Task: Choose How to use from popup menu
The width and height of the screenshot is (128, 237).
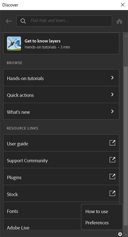Action: click(97, 211)
